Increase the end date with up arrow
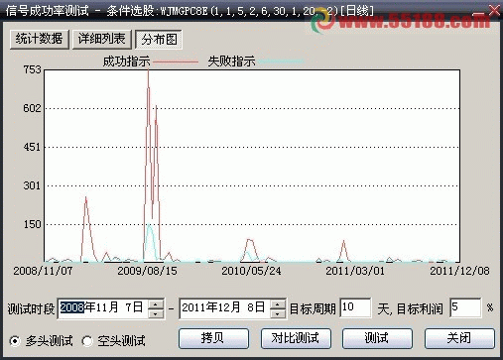 (x=278, y=303)
